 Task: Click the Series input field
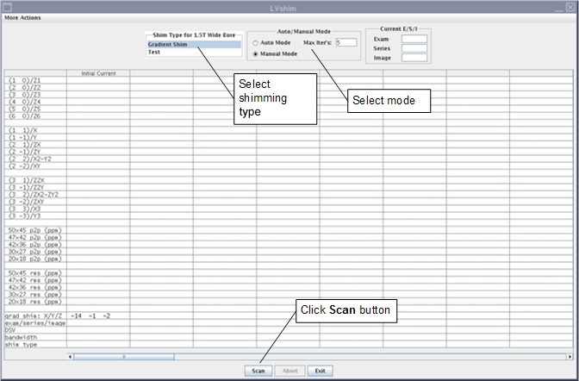pyautogui.click(x=414, y=48)
